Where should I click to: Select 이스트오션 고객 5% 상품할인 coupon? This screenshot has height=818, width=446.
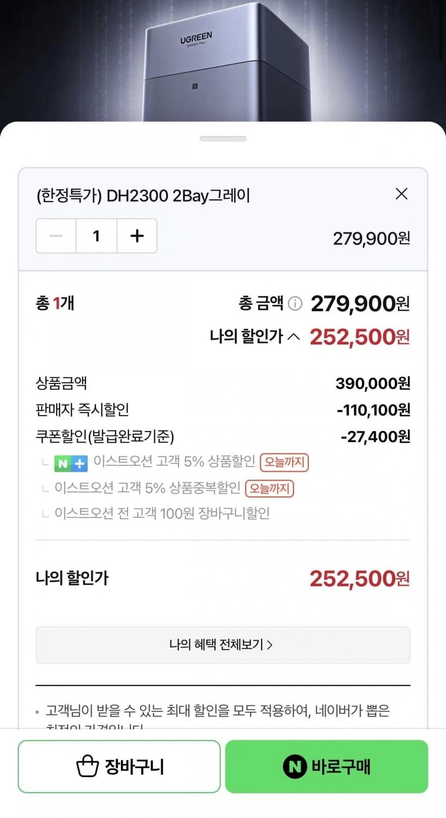click(174, 462)
